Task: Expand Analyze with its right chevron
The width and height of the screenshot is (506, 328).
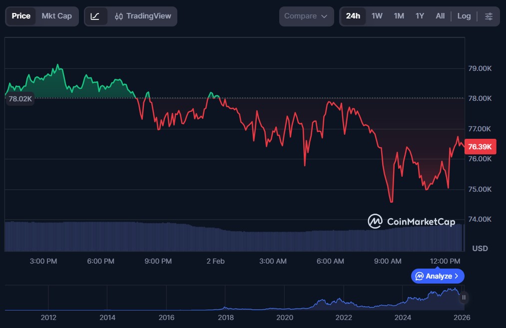Action: (x=457, y=276)
